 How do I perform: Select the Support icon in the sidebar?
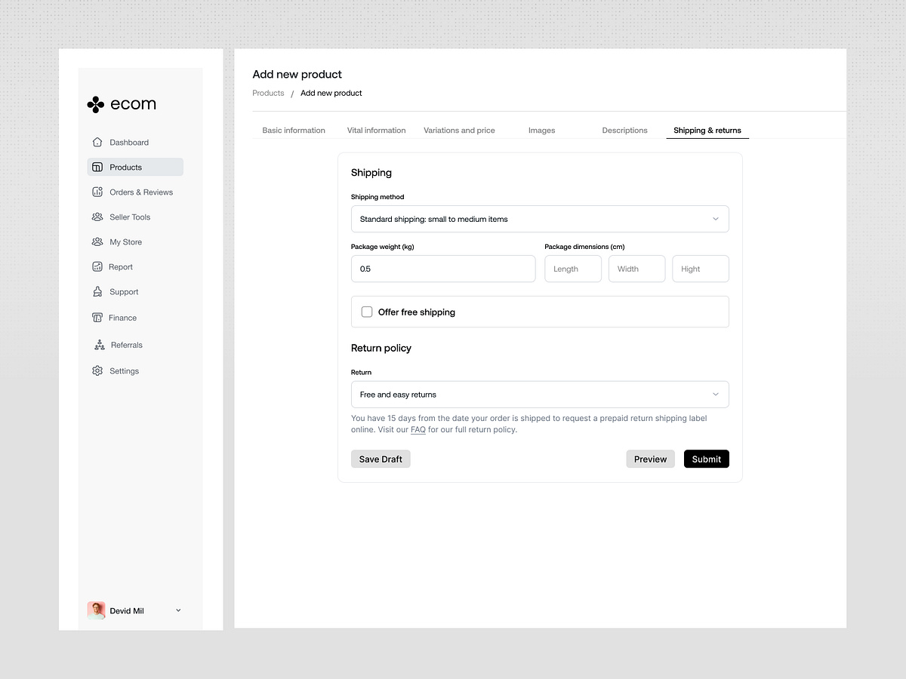click(x=97, y=292)
